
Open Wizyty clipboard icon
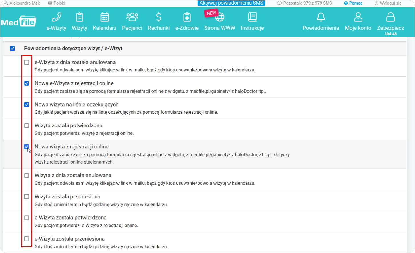point(80,17)
